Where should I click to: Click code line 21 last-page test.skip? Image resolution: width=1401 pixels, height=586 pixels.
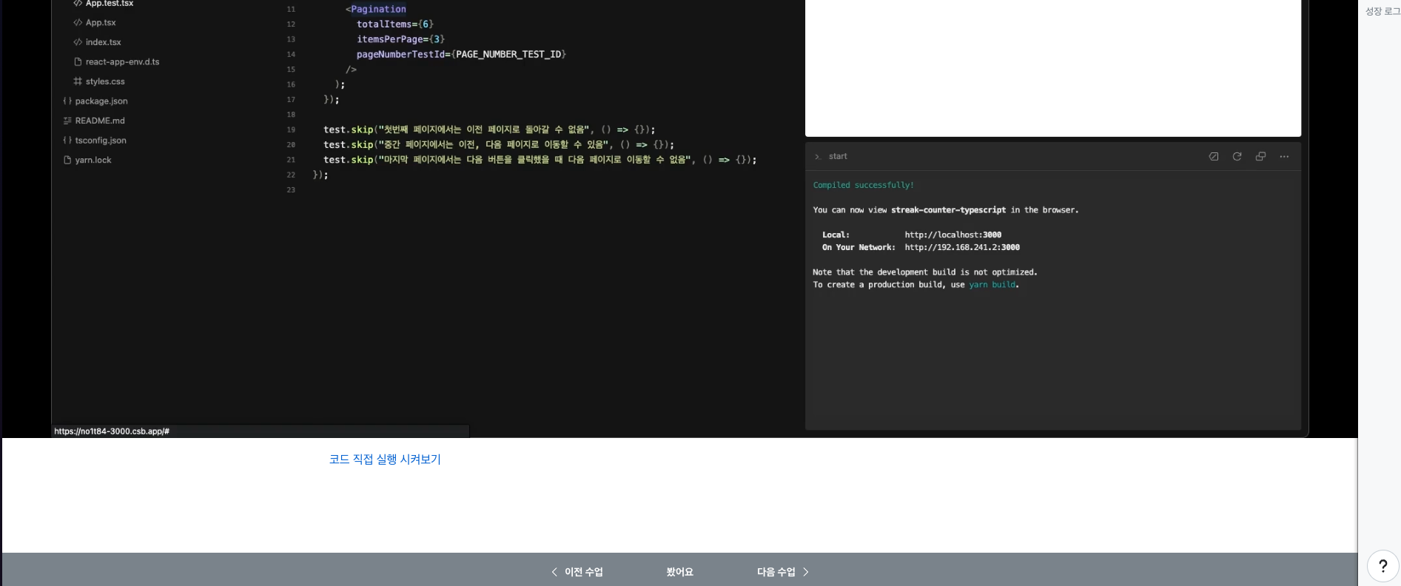pos(540,160)
